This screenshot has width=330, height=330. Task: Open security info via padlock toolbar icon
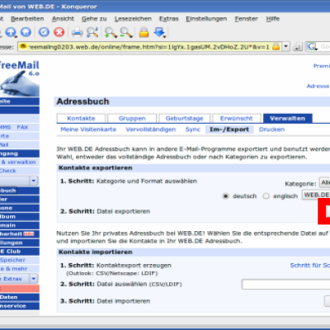point(144,32)
